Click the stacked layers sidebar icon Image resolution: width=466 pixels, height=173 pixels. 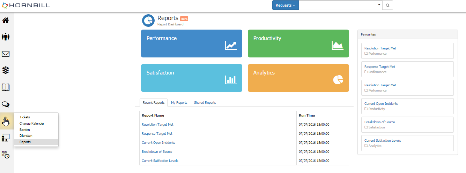tap(6, 70)
